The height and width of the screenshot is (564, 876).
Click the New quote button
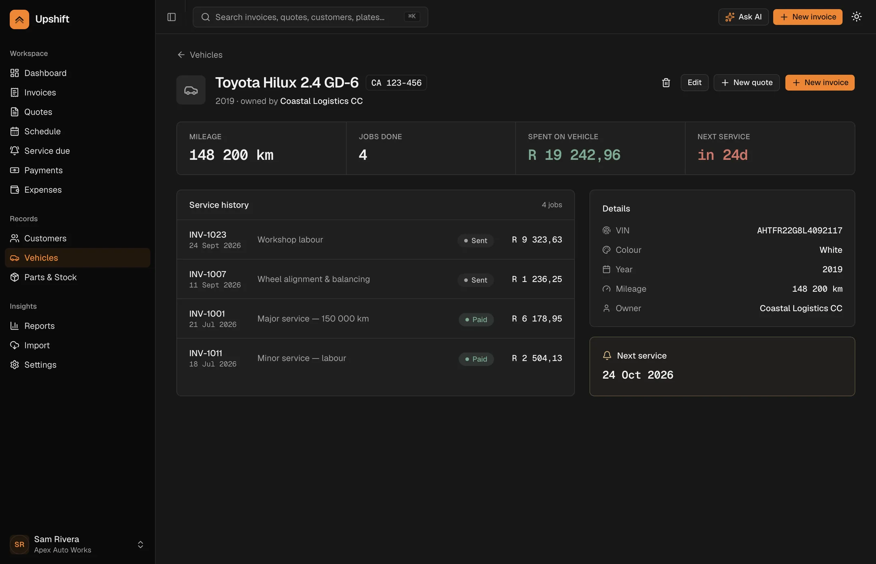pos(747,83)
